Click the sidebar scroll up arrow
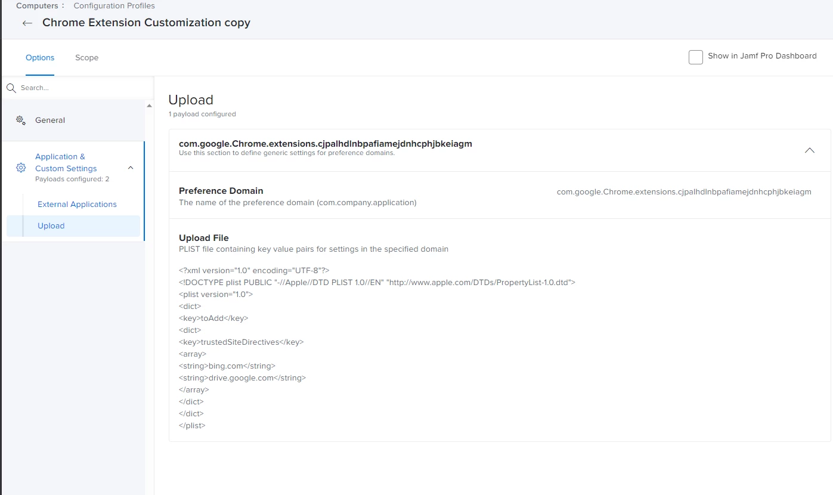 coord(149,106)
